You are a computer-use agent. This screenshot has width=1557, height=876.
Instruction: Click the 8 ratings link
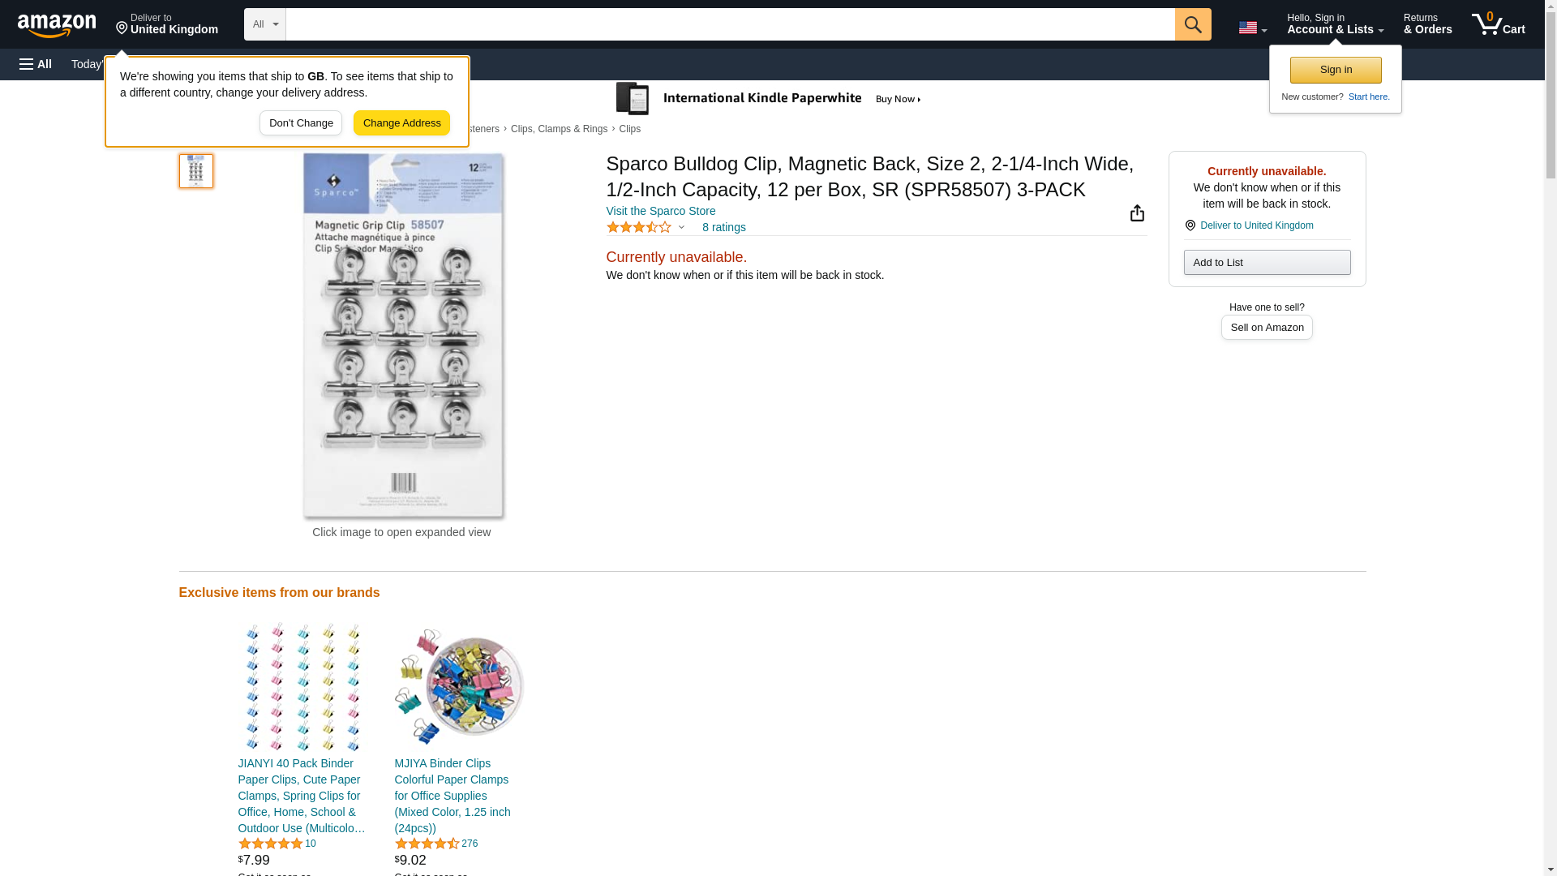(x=723, y=228)
